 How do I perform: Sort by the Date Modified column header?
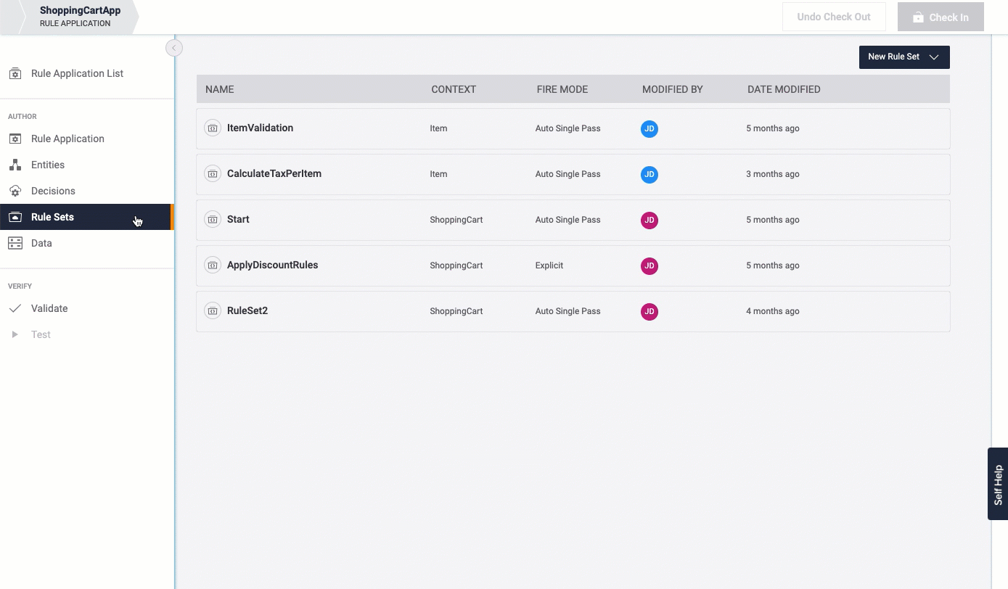pos(784,89)
